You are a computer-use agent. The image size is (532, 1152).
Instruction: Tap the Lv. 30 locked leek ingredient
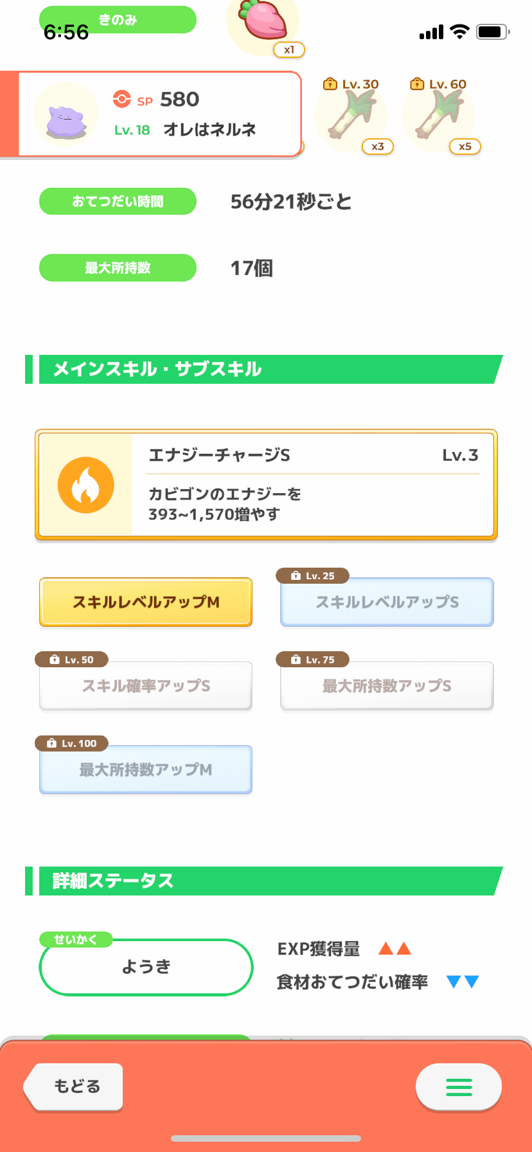[351, 116]
